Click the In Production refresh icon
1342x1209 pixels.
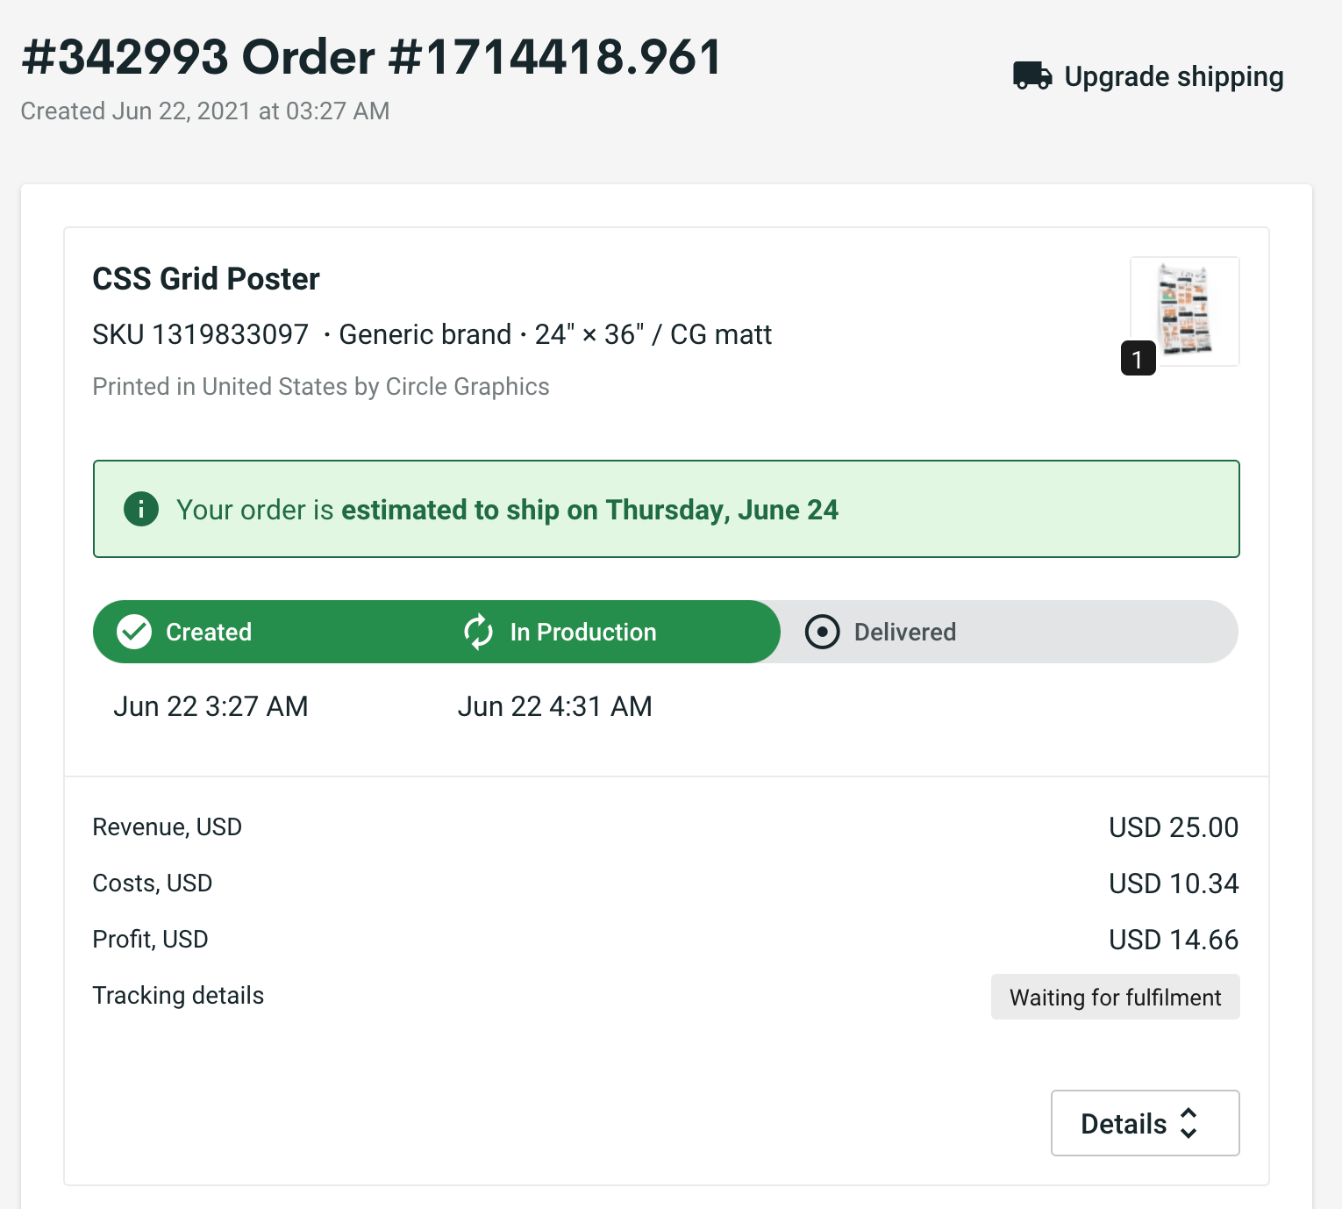(x=478, y=632)
